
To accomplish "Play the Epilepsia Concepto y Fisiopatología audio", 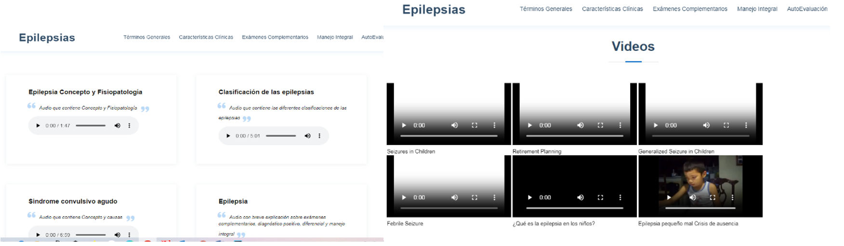I will [38, 126].
